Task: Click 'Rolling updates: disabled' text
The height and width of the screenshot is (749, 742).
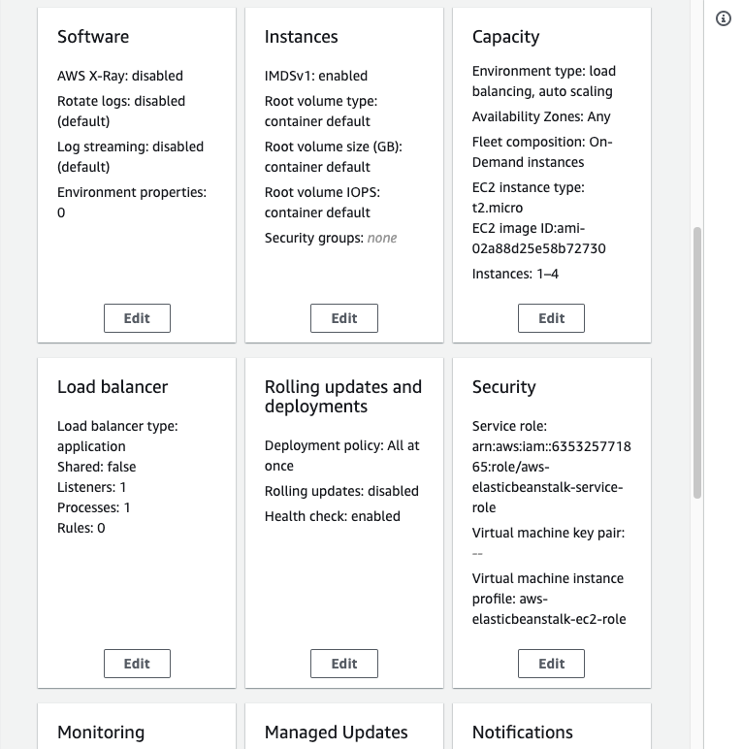Action: tap(341, 491)
